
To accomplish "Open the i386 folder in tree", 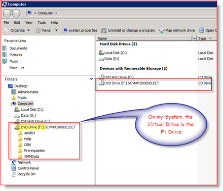I will (x=27, y=145).
